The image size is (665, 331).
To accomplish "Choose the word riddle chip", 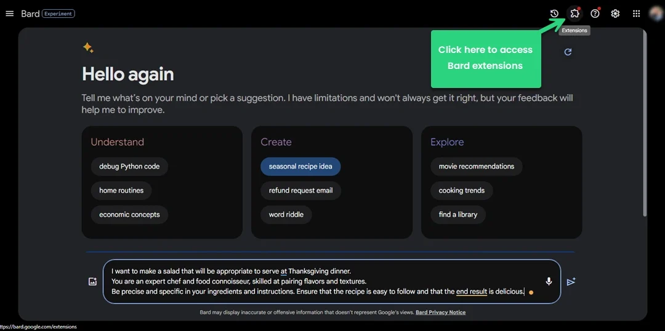I will 286,215.
